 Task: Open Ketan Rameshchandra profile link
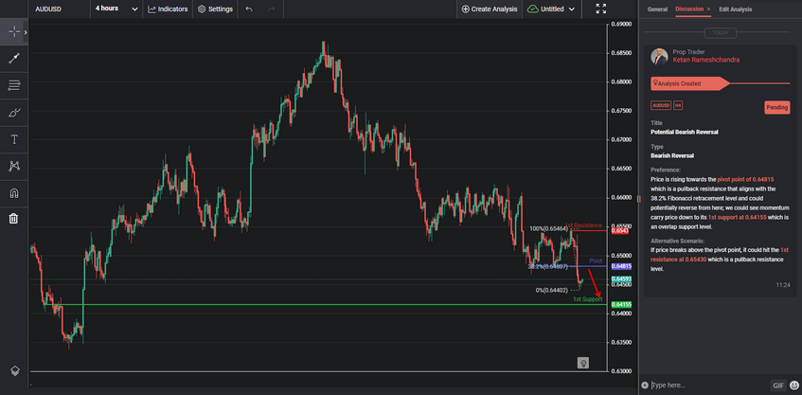coord(705,60)
